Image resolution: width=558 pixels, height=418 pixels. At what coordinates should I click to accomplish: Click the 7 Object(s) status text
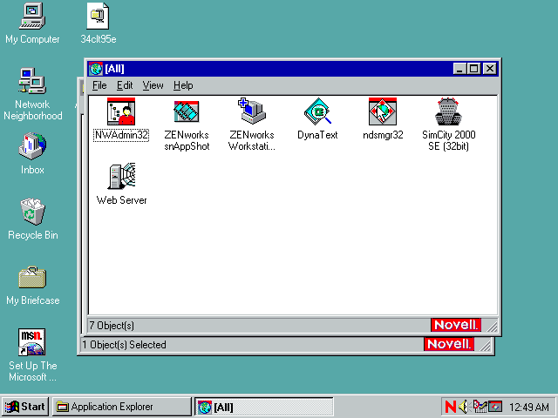click(x=112, y=326)
